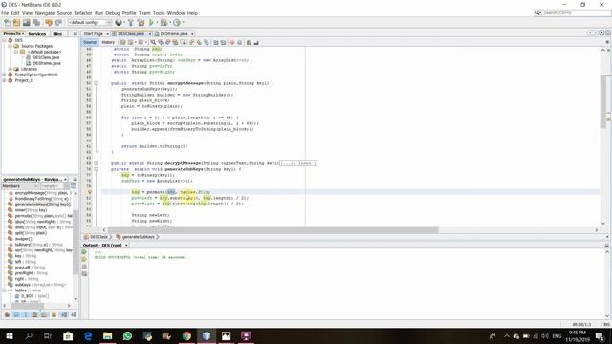Switch to the DESFrame.java editor tab
Screen dimensions: 612x344
click(x=174, y=34)
